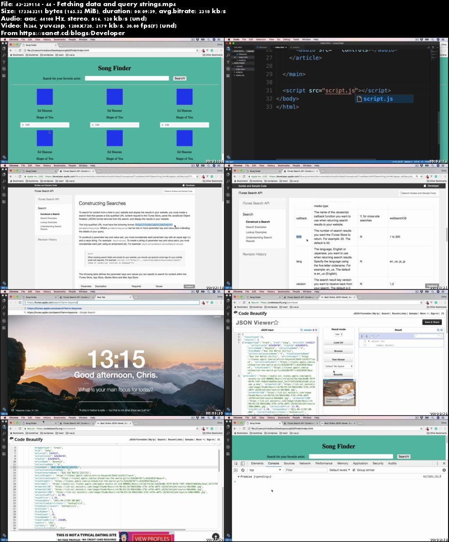
Task: Open the top context dropdown in the console
Action: 265,470
